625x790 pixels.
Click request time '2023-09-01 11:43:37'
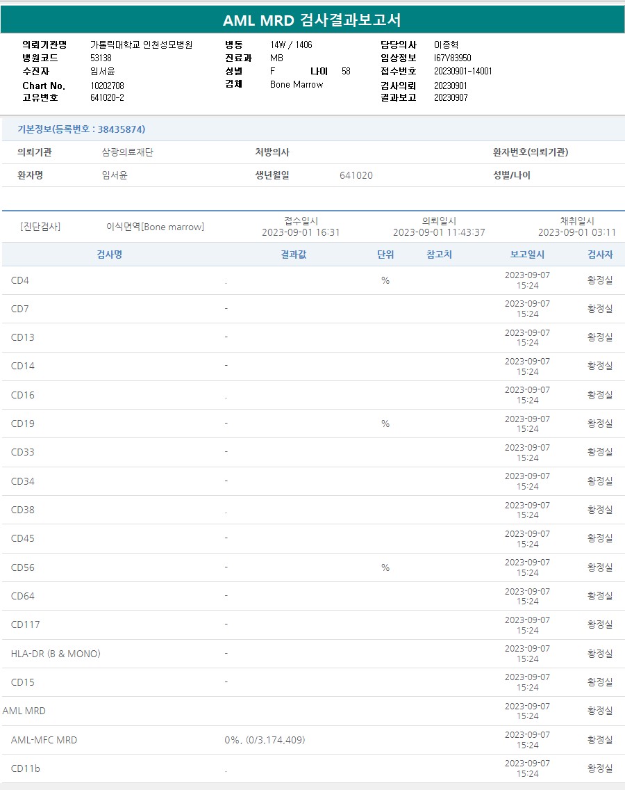(440, 232)
